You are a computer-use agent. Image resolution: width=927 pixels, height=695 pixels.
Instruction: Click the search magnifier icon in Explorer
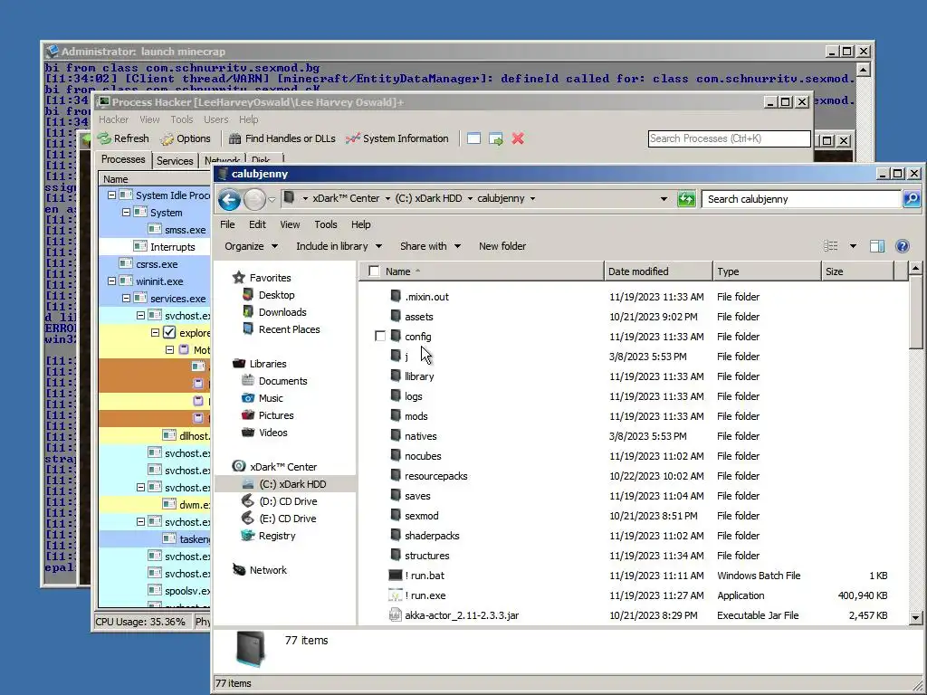[912, 199]
